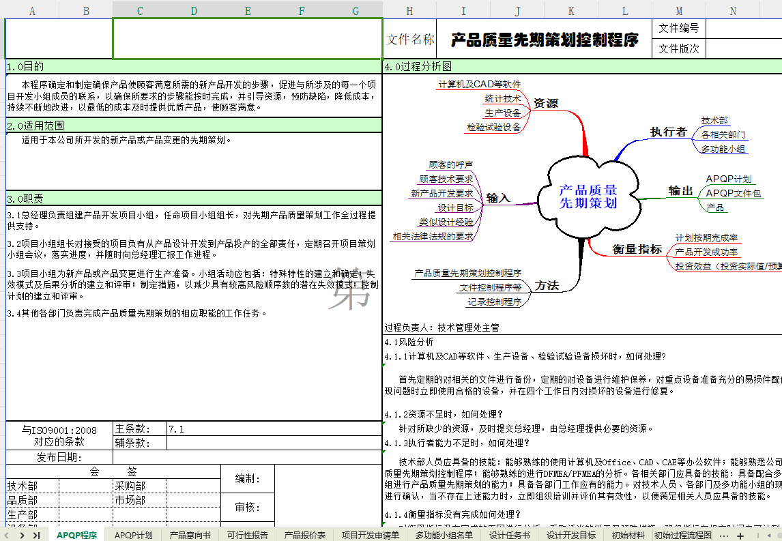
Task: Click the central 产品质量先期策划 cloud shape
Action: (x=588, y=196)
